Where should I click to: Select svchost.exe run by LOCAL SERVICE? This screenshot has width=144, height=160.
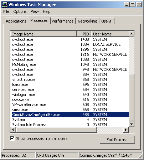(70, 44)
